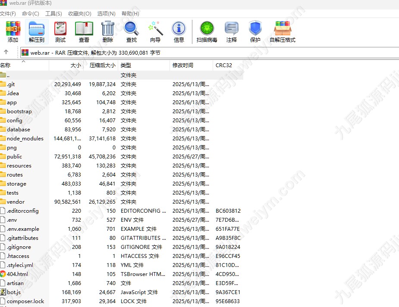The image size is (399, 307).
Task: Click the 删除 (Delete) trash icon
Action: (x=108, y=31)
